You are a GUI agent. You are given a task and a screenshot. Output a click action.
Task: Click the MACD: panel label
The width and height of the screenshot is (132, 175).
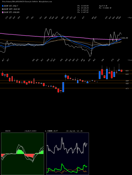(8, 131)
